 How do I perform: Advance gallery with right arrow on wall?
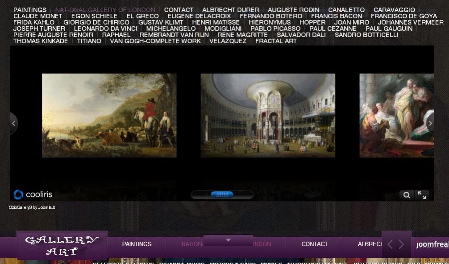pyautogui.click(x=430, y=123)
